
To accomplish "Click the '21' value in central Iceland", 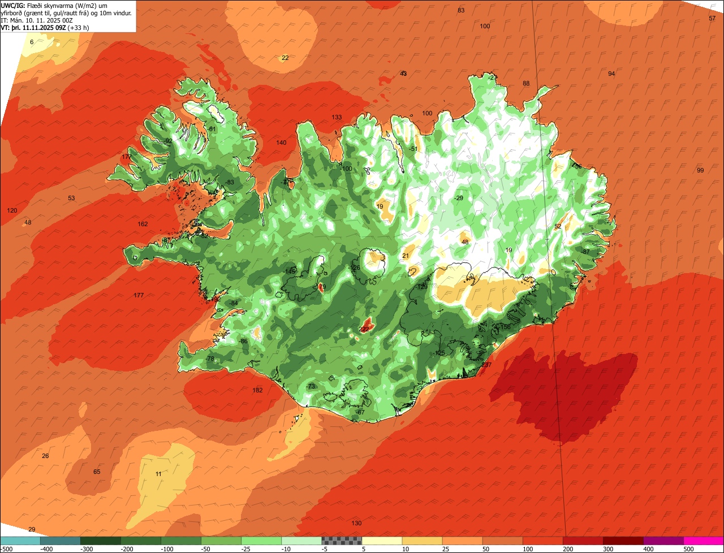I will [x=405, y=256].
